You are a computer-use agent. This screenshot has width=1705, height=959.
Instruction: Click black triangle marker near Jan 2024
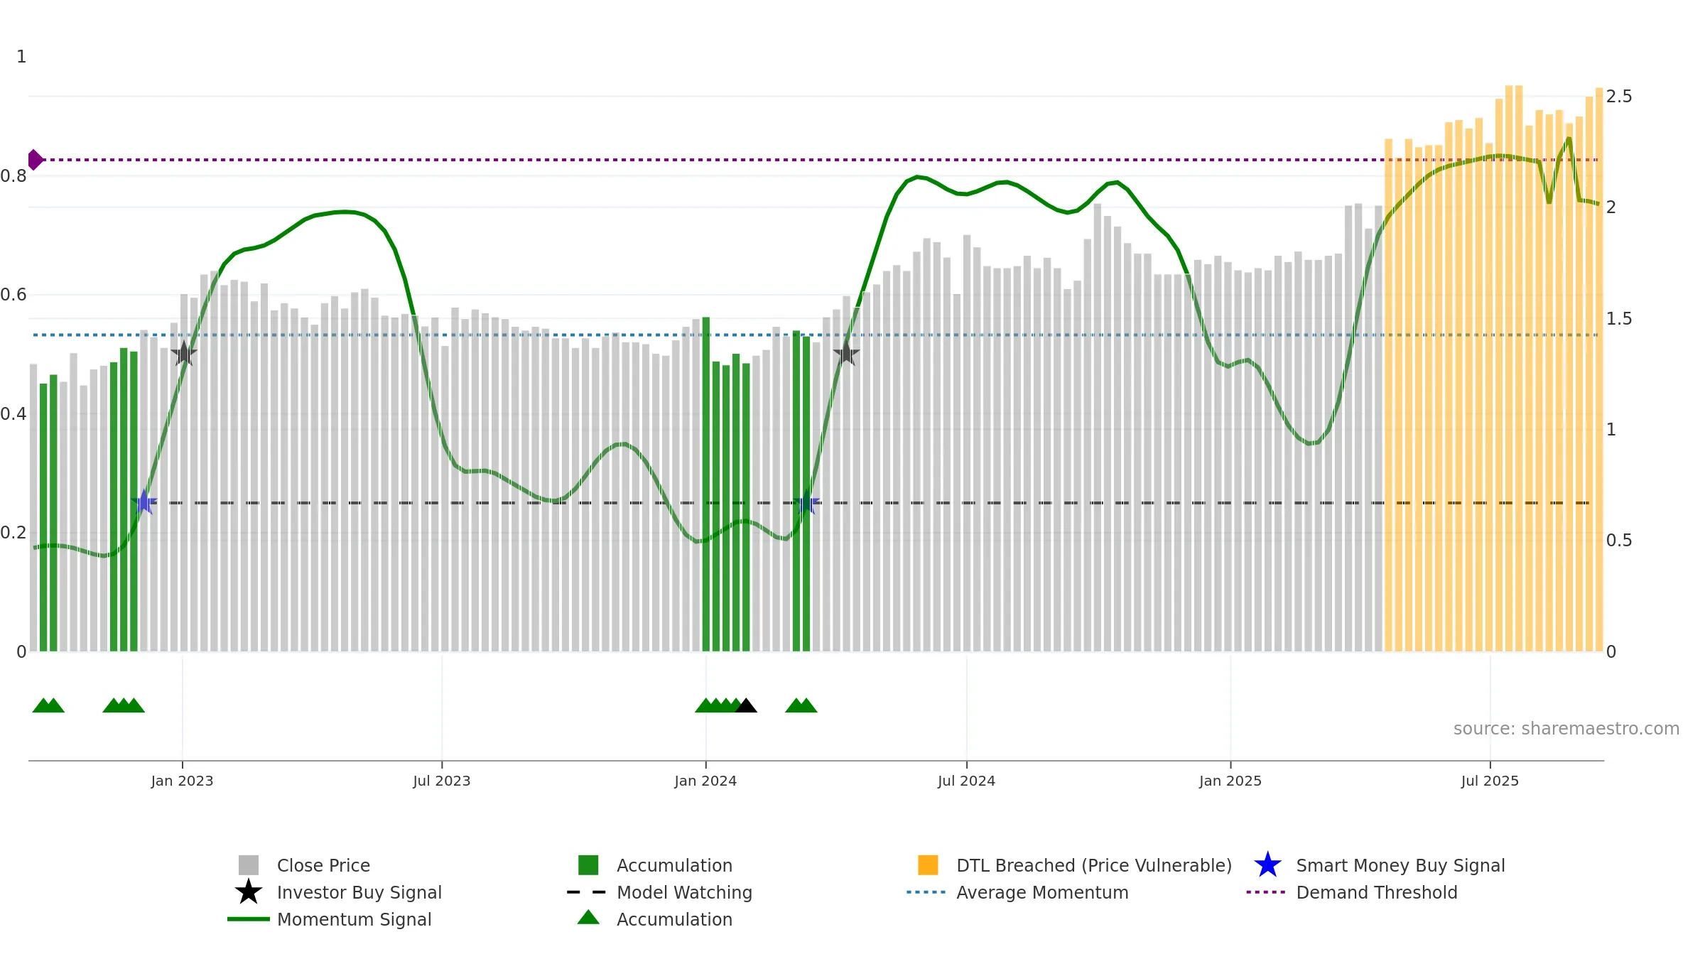(x=746, y=705)
